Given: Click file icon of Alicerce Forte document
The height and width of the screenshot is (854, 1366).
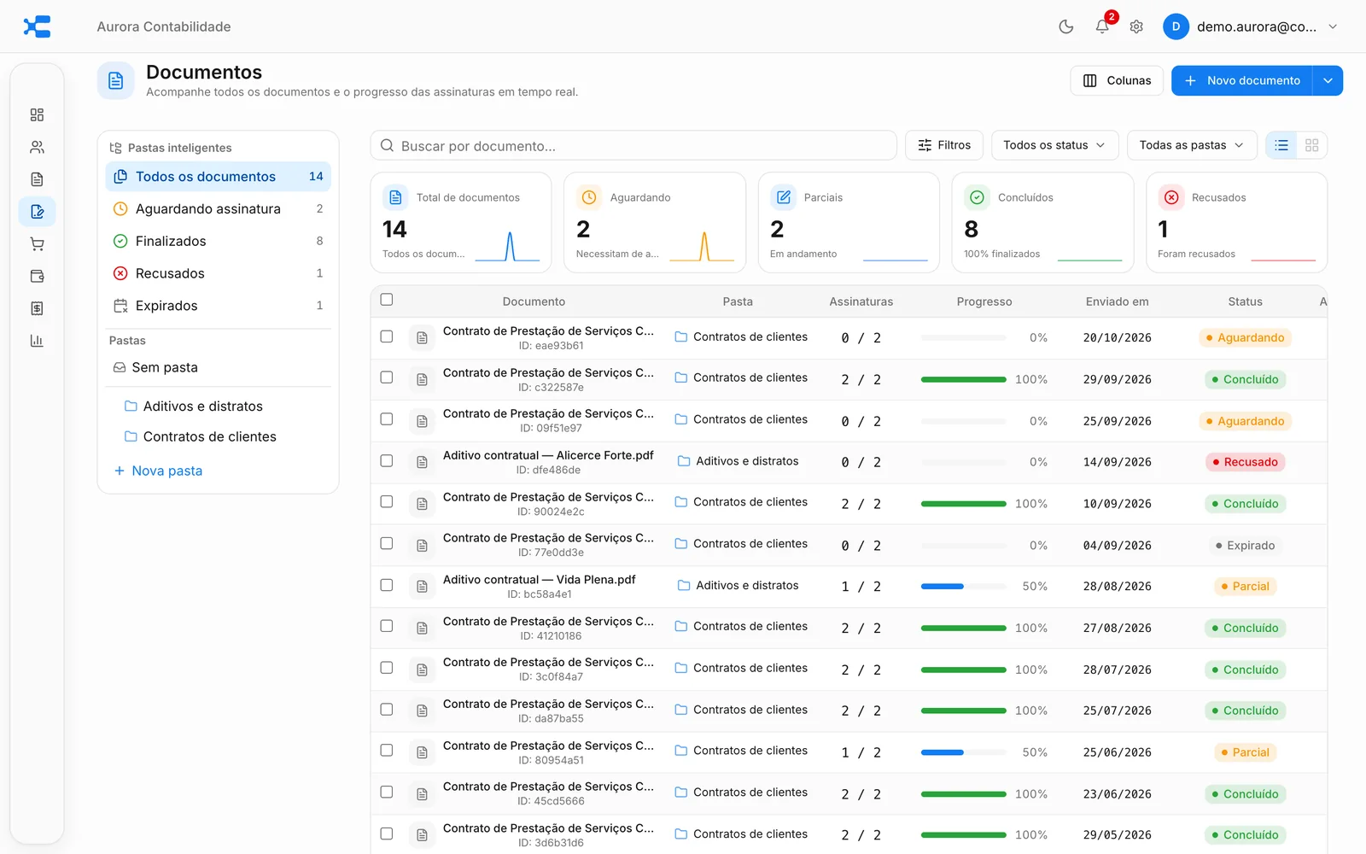Looking at the screenshot, I should [x=422, y=462].
